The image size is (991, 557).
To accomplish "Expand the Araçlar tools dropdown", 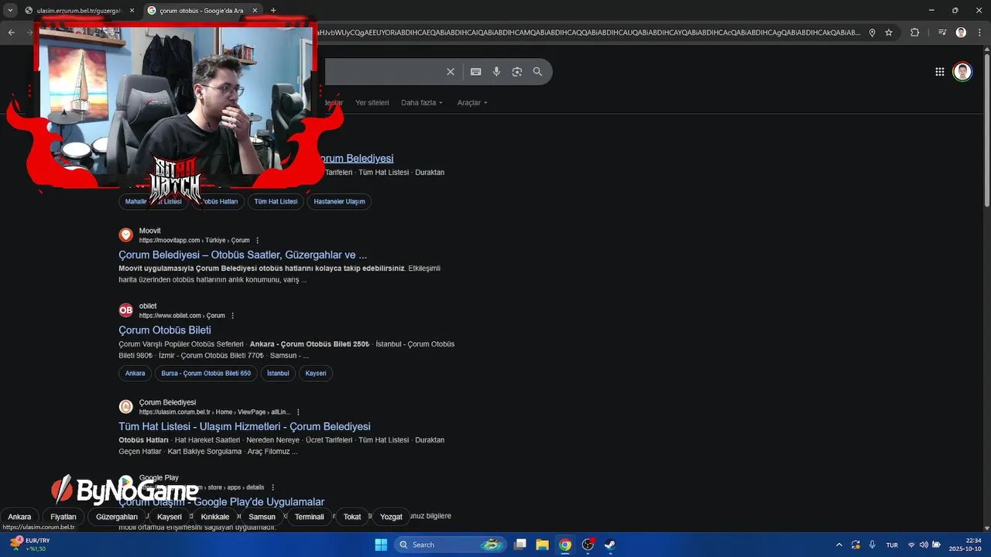I will click(x=472, y=103).
